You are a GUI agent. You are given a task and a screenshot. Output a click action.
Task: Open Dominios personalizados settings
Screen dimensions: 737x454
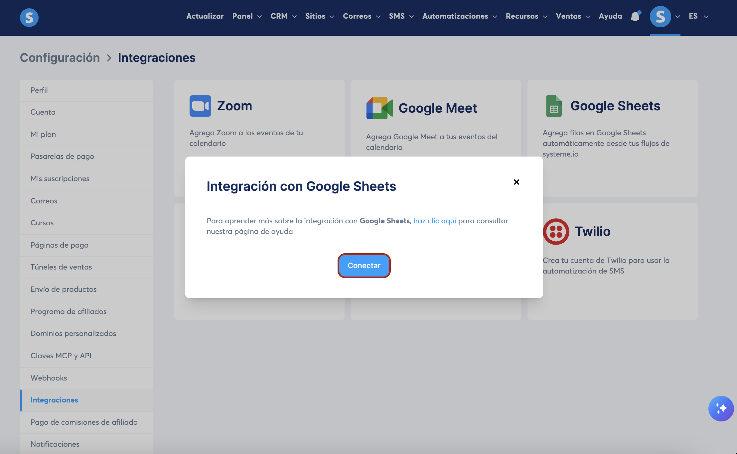86,334
